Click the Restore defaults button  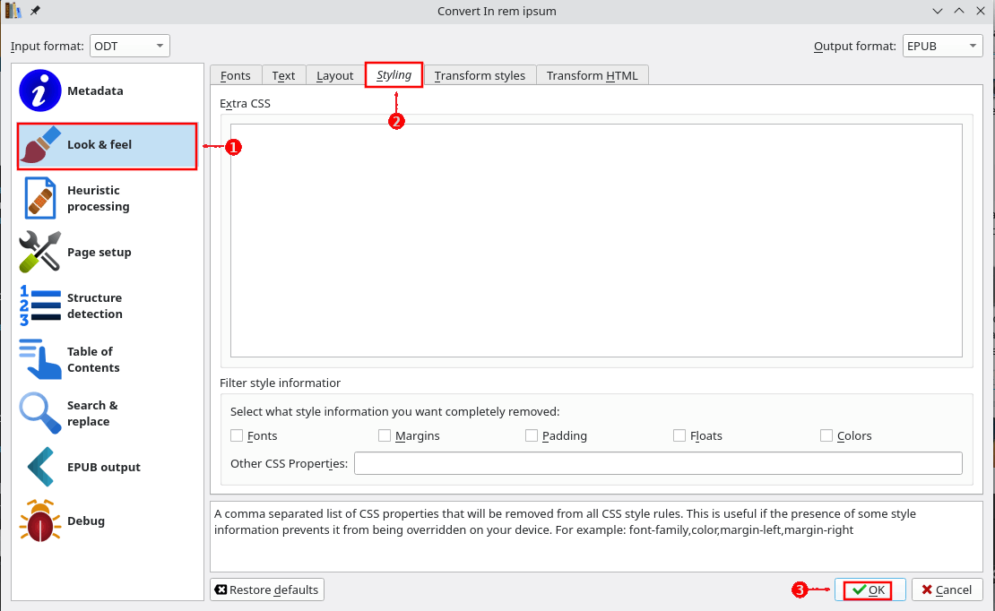[267, 589]
